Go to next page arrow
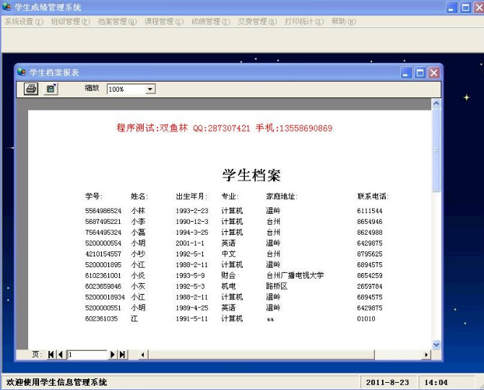The image size is (484, 390). click(x=113, y=355)
